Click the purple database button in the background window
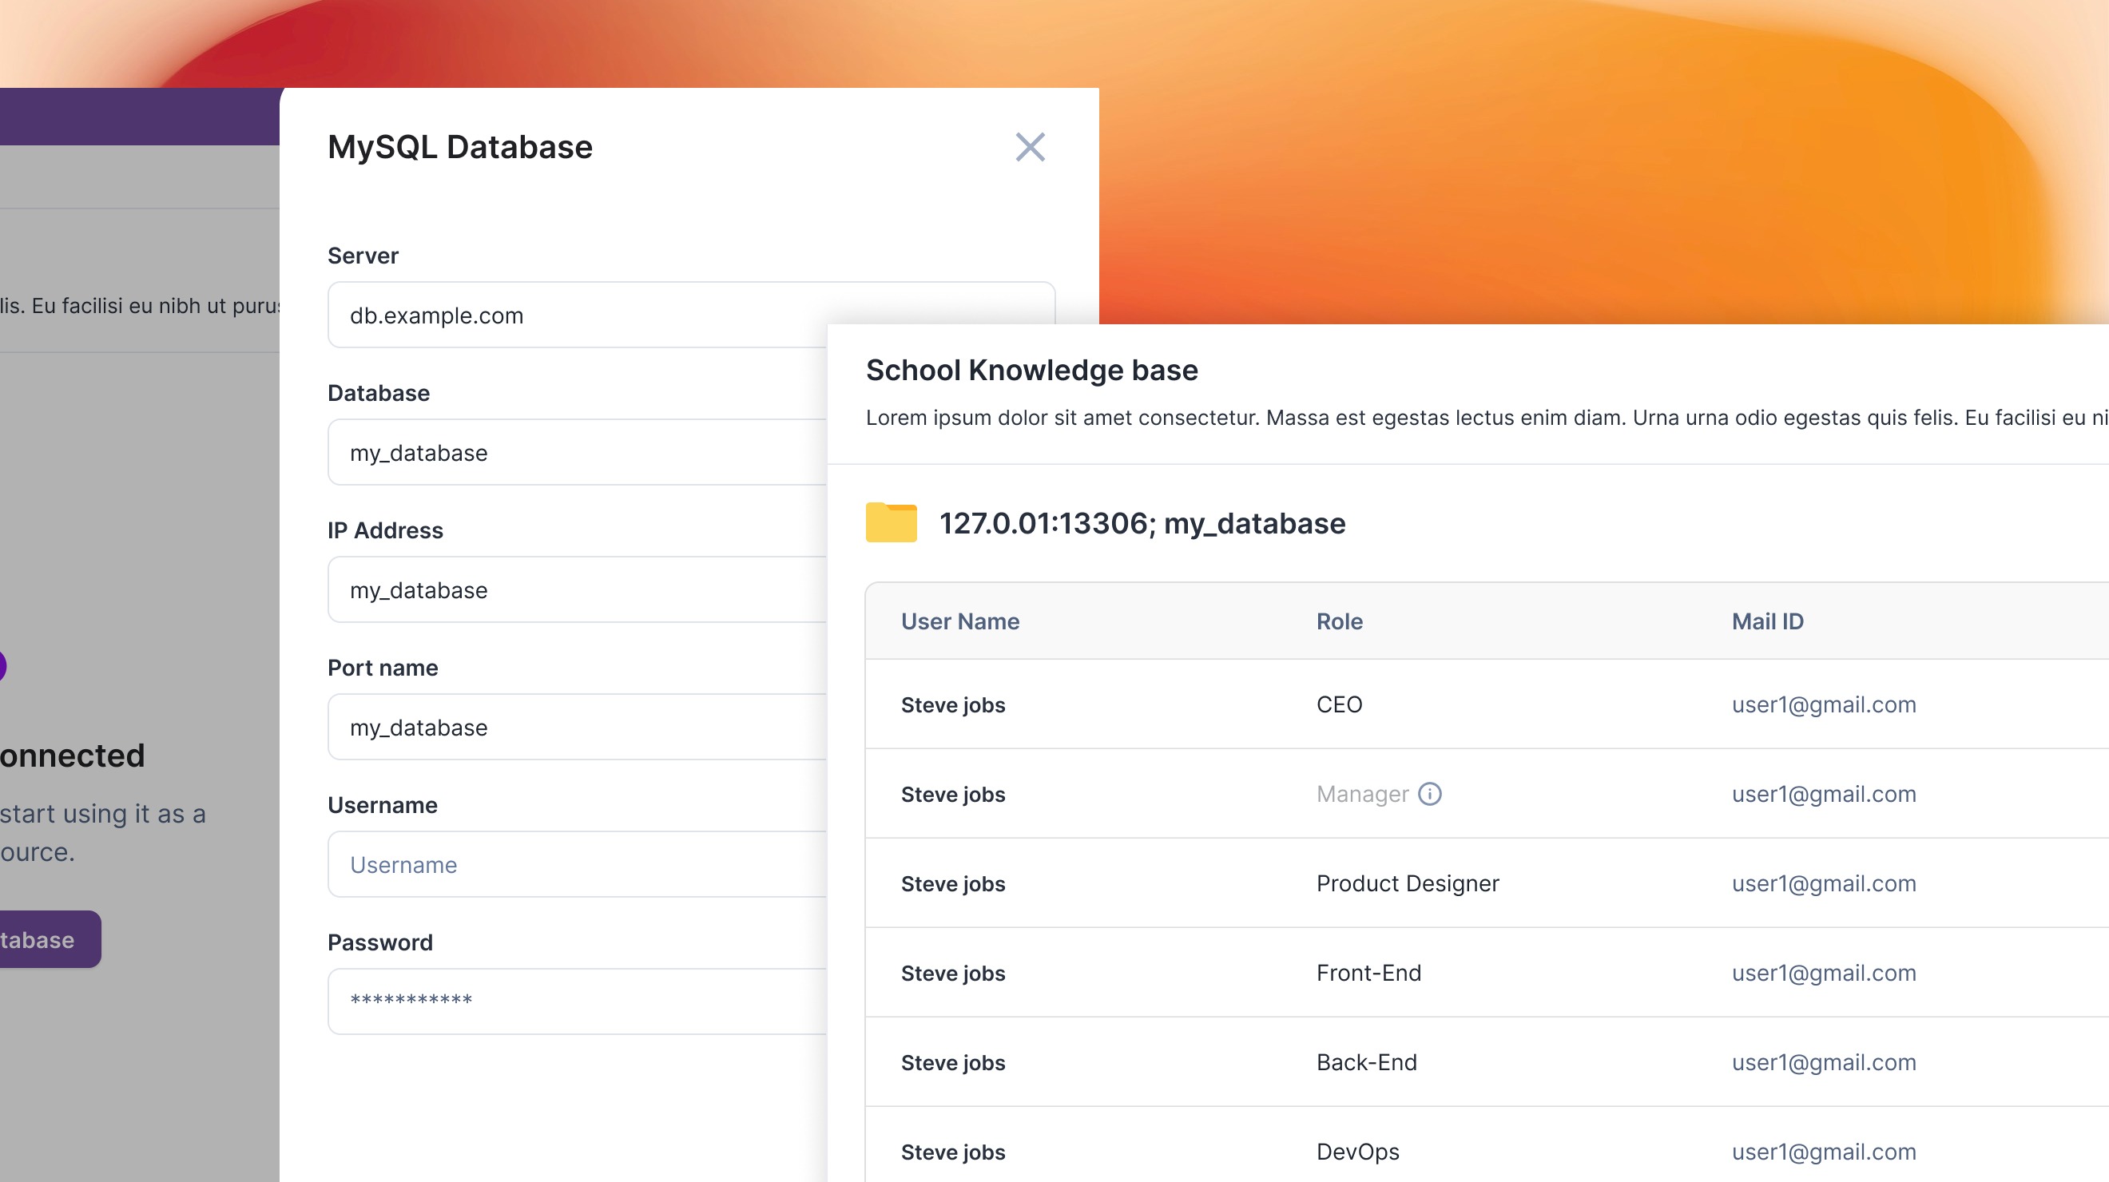Screen dimensions: 2109x1182 click(x=50, y=940)
